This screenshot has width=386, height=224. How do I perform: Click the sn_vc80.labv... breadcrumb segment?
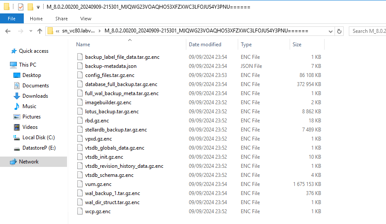[78, 31]
